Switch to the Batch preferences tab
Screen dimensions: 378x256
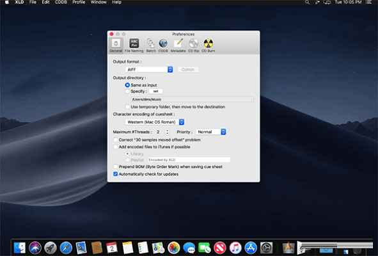151,45
